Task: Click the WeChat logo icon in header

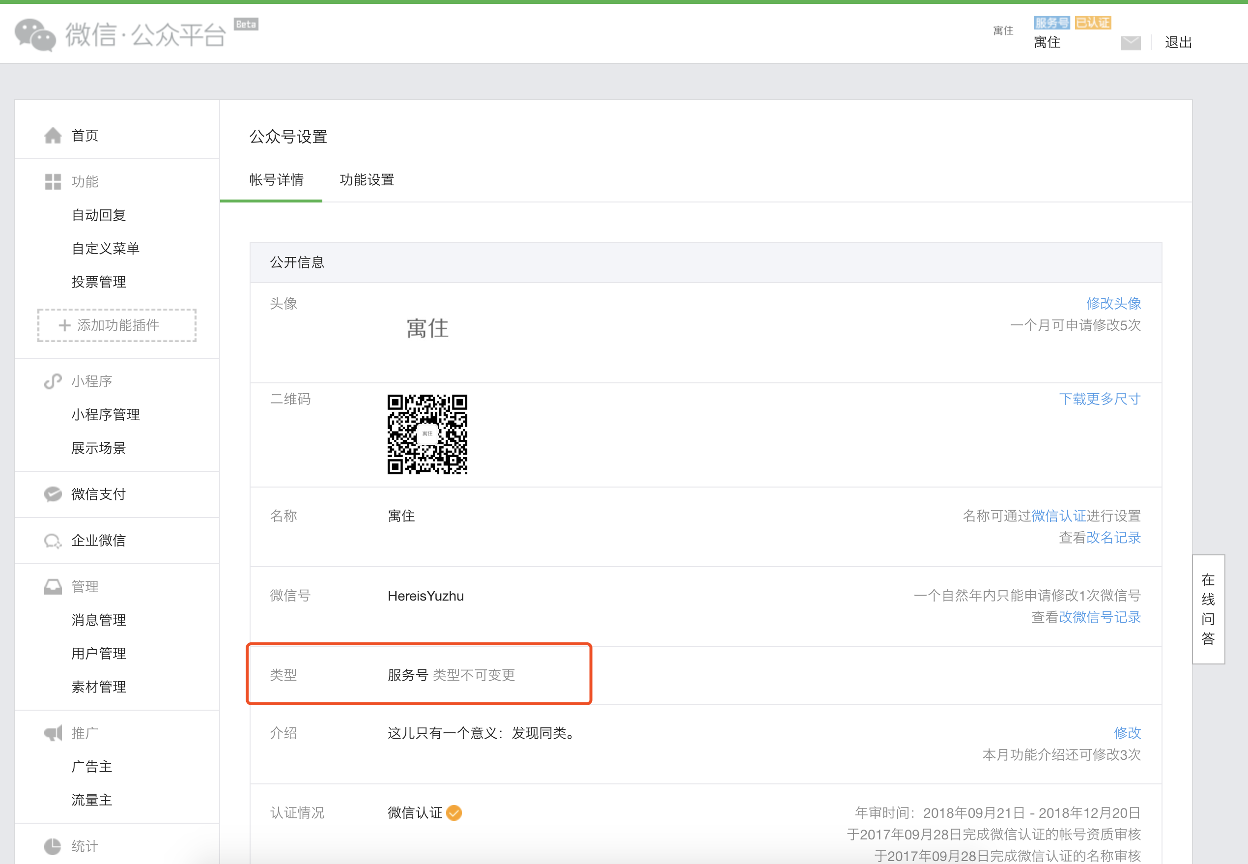Action: (35, 34)
